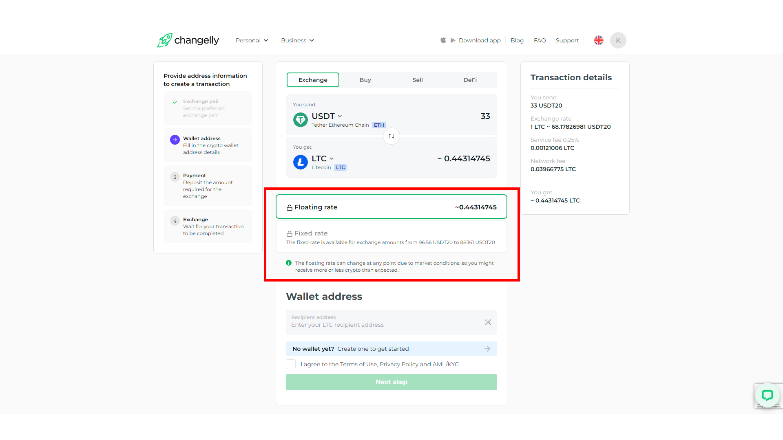Viewport: 783px width, 440px height.
Task: Click the Exchange pair step
Action: (208, 108)
